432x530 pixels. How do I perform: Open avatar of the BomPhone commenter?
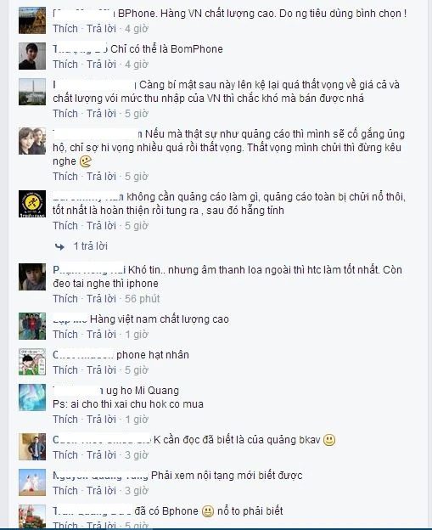point(32,56)
